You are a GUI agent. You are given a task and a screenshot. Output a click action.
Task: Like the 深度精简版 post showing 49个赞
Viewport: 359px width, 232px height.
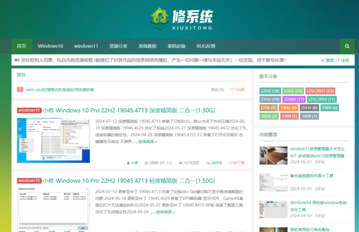[x=237, y=163]
